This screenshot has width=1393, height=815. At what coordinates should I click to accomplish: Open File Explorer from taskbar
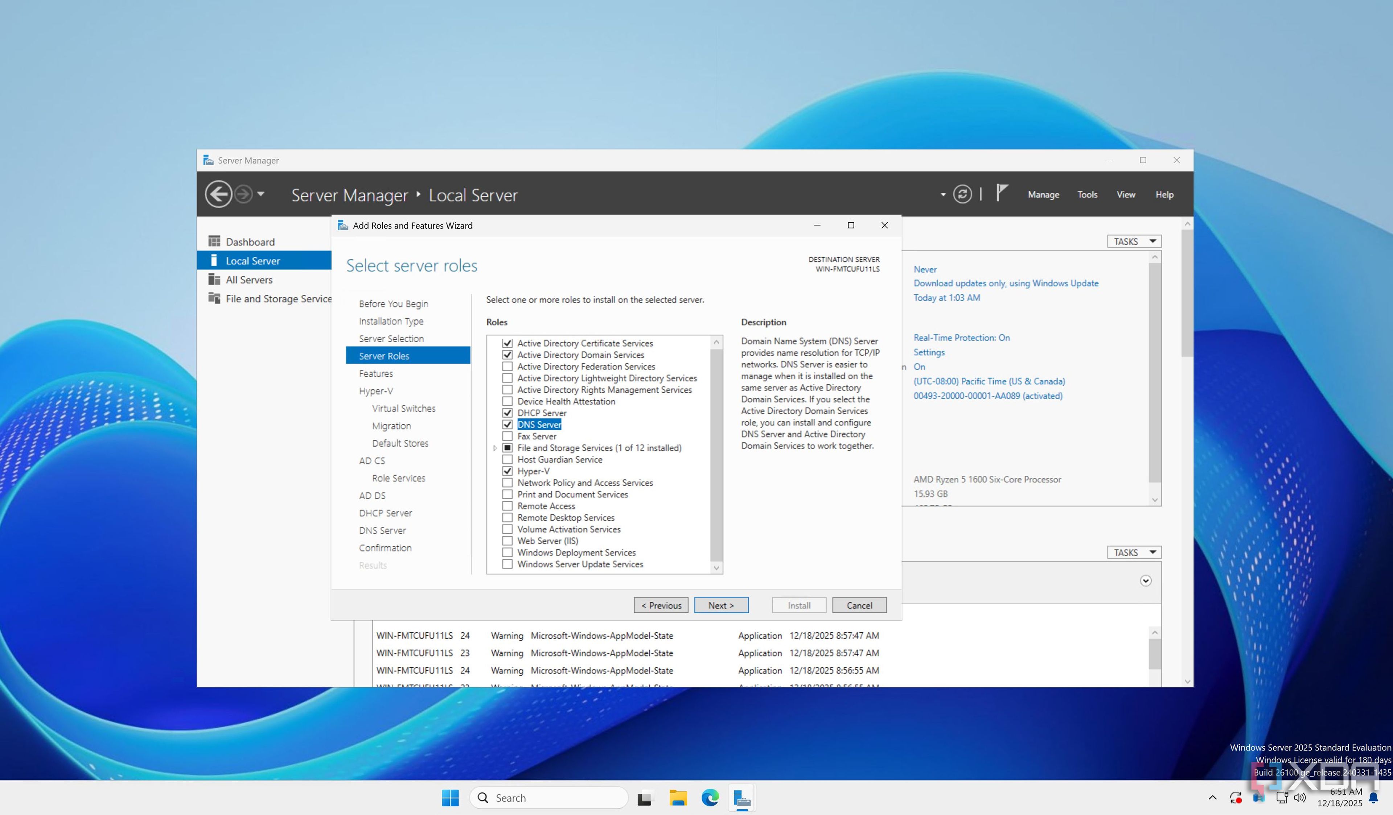(678, 797)
